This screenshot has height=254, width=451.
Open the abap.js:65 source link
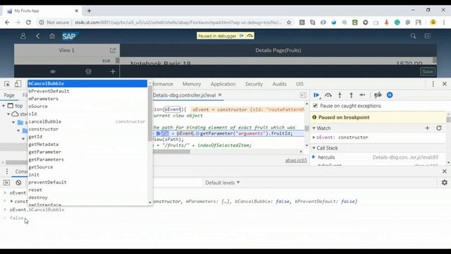pyautogui.click(x=296, y=160)
